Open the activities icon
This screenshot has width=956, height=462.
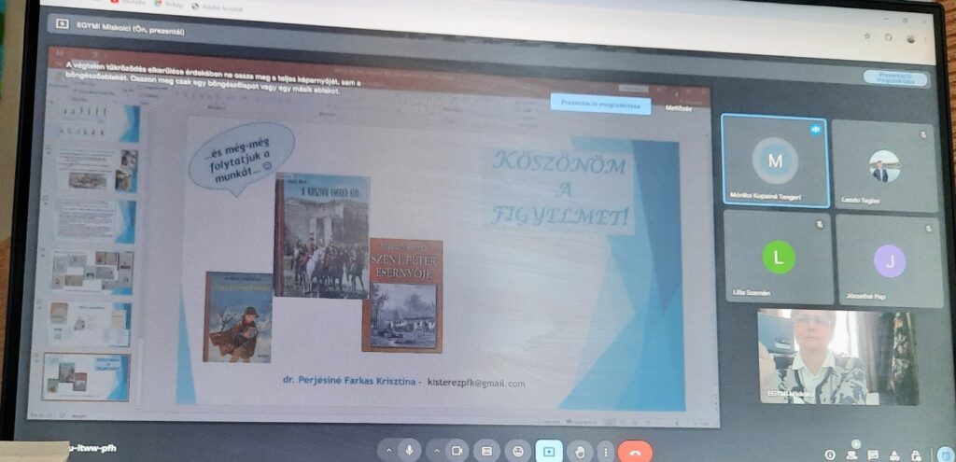(x=895, y=455)
